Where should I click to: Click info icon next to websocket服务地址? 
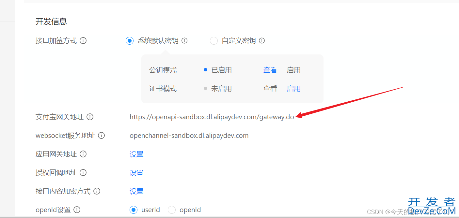102,135
